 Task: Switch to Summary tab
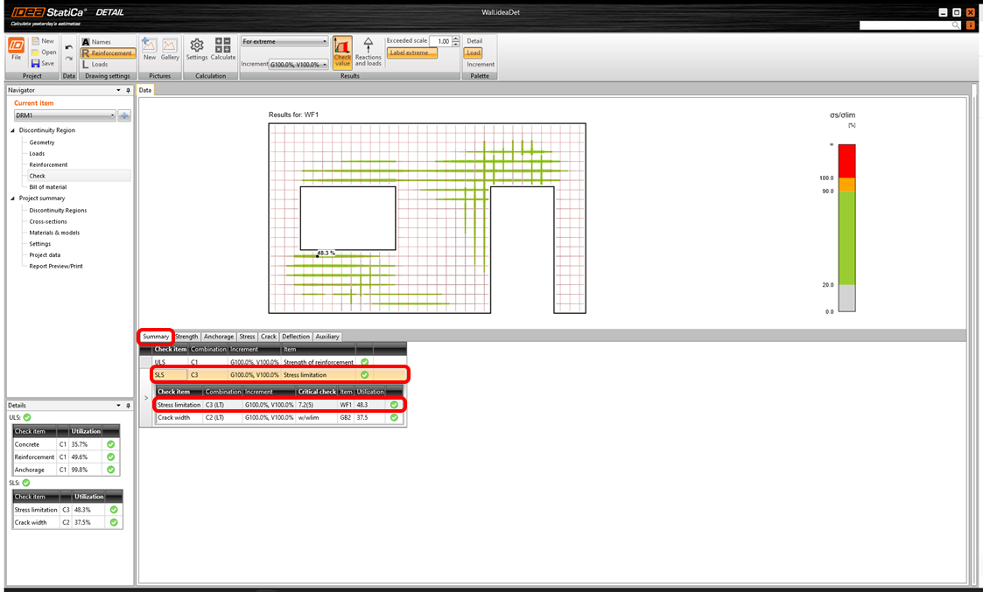pyautogui.click(x=156, y=337)
